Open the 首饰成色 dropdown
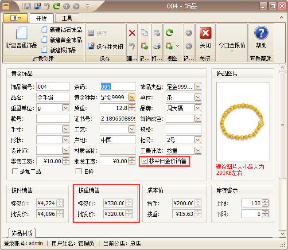Screen dimensions: 288x250 tap(198, 118)
